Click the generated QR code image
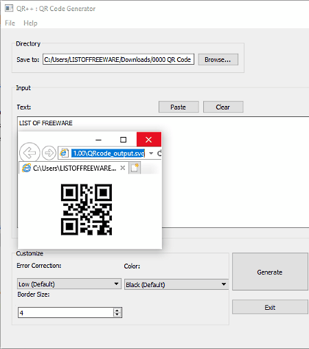 coord(87,209)
